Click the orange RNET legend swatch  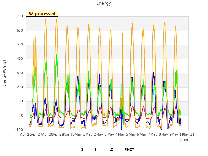(x=120, y=150)
